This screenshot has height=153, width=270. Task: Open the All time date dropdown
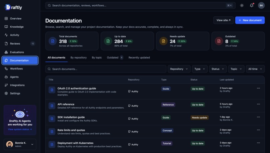pos(255,69)
